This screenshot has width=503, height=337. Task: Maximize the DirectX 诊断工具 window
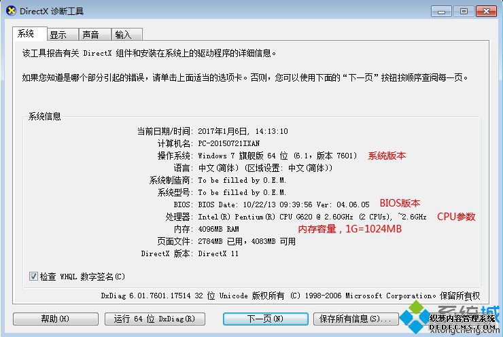pos(464,12)
